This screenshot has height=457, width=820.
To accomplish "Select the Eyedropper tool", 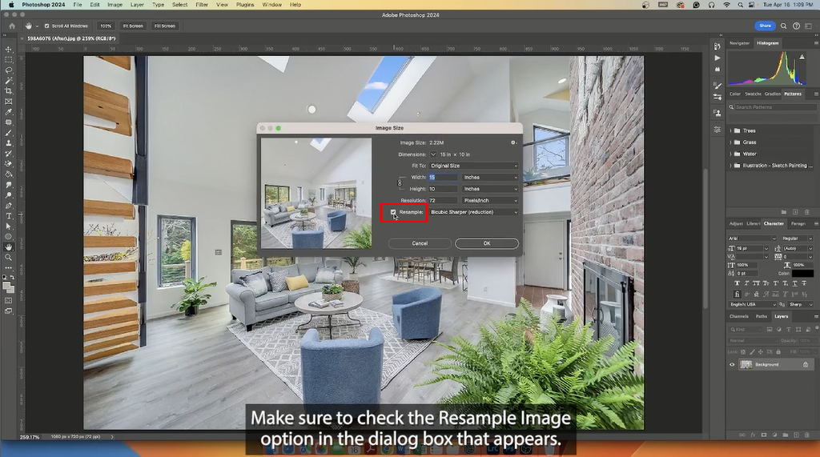I will tap(8, 112).
